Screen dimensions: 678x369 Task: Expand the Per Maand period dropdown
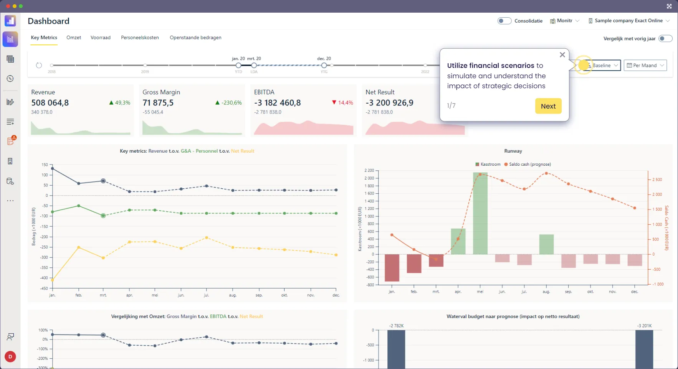pos(645,65)
